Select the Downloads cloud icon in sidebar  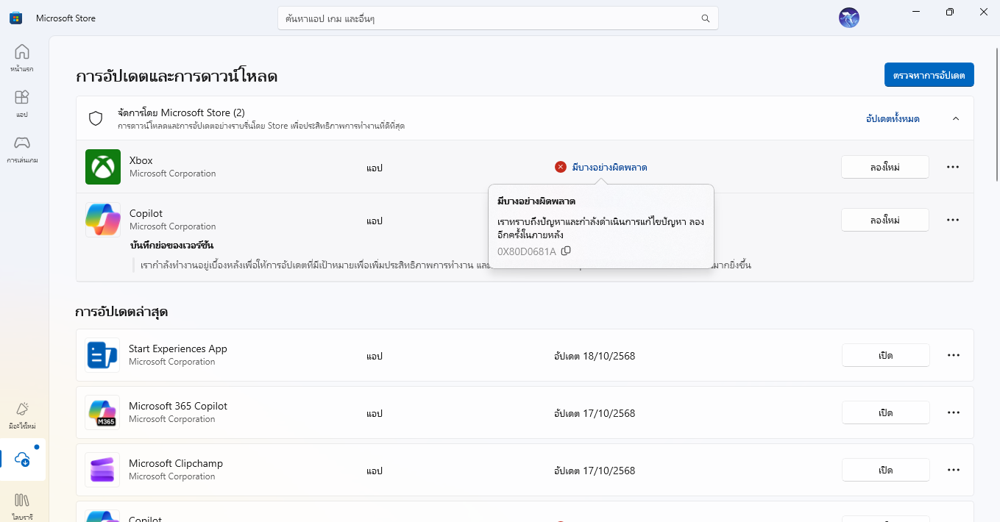coord(22,460)
